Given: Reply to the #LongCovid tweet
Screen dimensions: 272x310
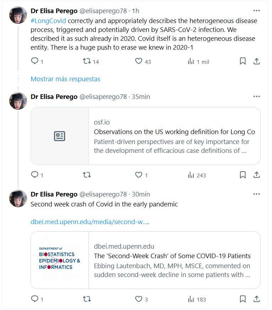Looking at the screenshot, I should click(x=34, y=61).
